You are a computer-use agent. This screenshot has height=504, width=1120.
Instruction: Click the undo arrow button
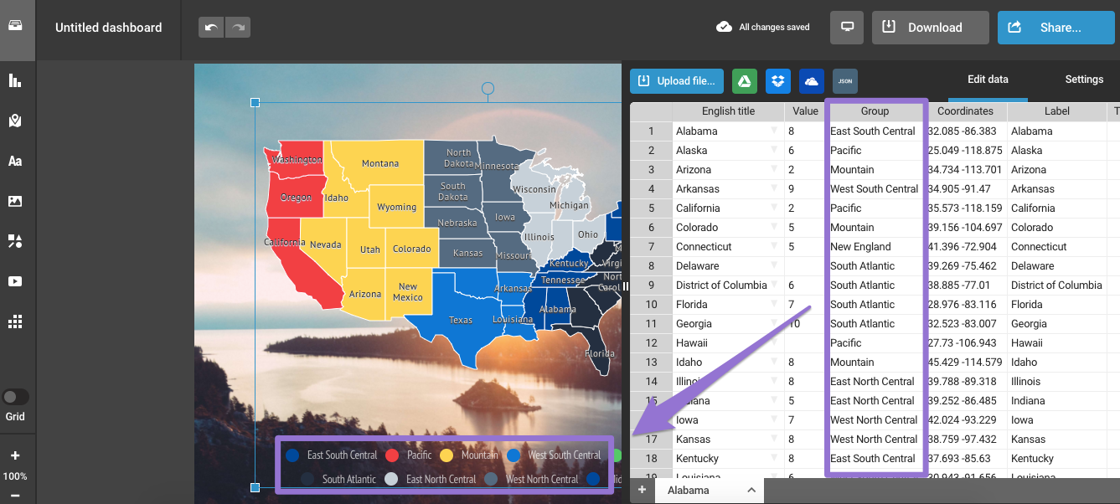click(211, 28)
